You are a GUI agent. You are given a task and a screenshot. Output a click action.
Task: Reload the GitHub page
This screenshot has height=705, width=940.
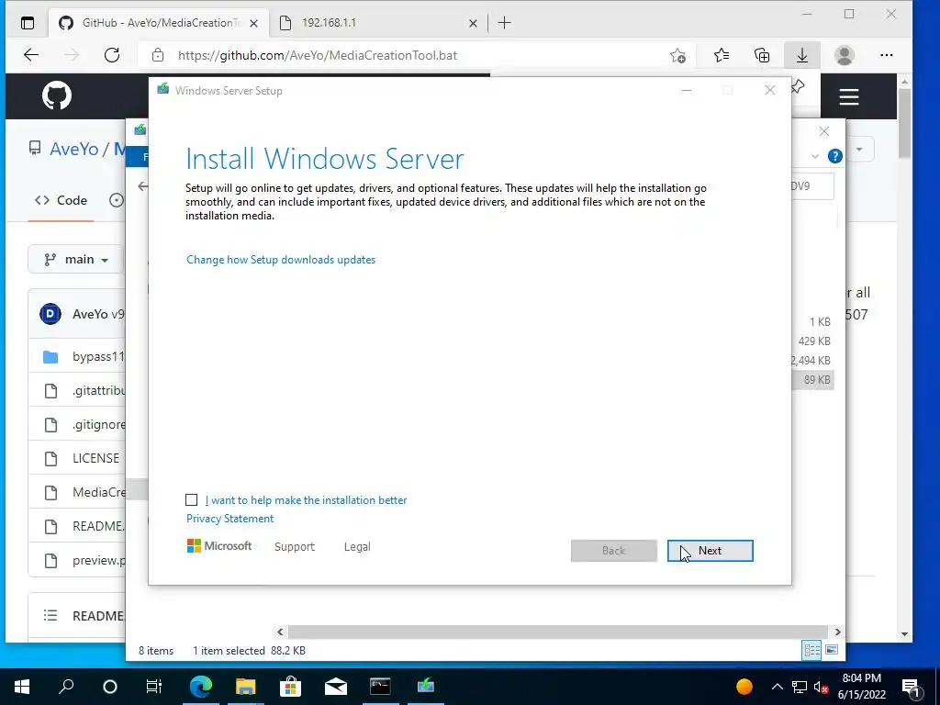click(x=112, y=55)
